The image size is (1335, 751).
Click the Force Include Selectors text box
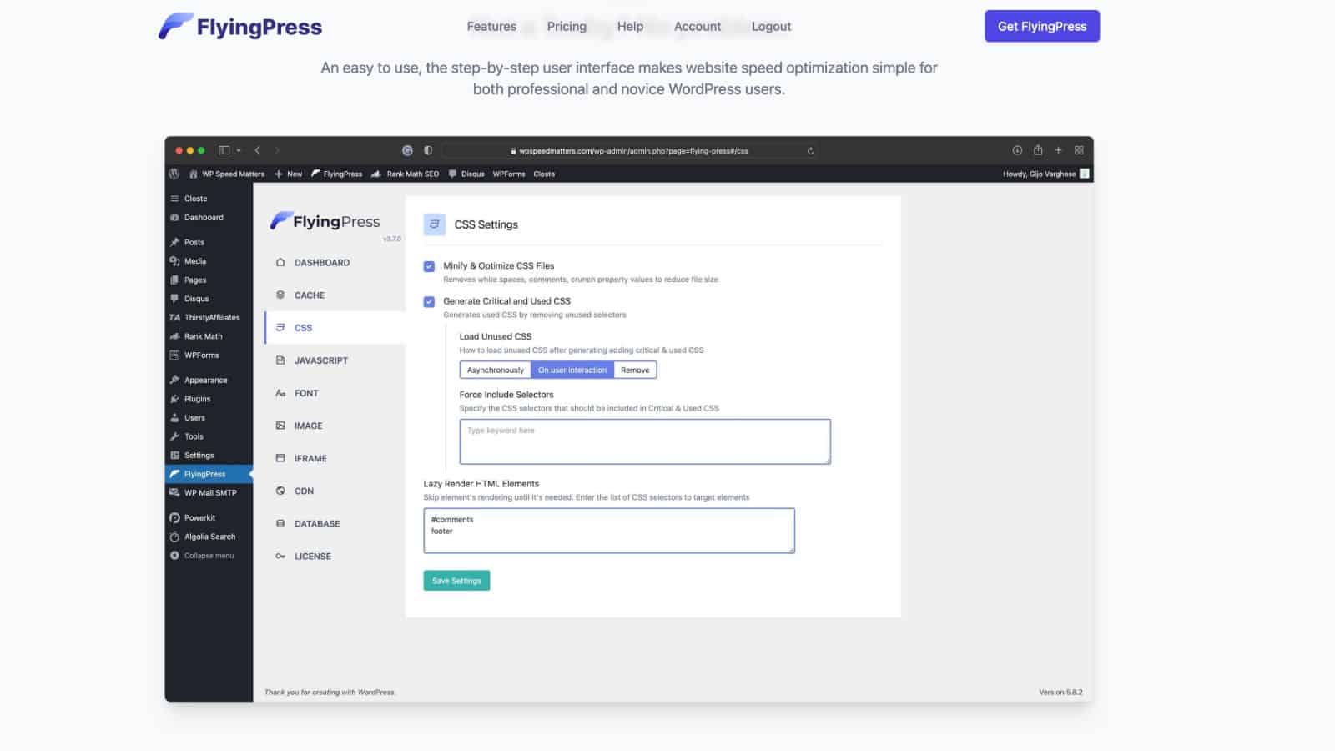(645, 441)
